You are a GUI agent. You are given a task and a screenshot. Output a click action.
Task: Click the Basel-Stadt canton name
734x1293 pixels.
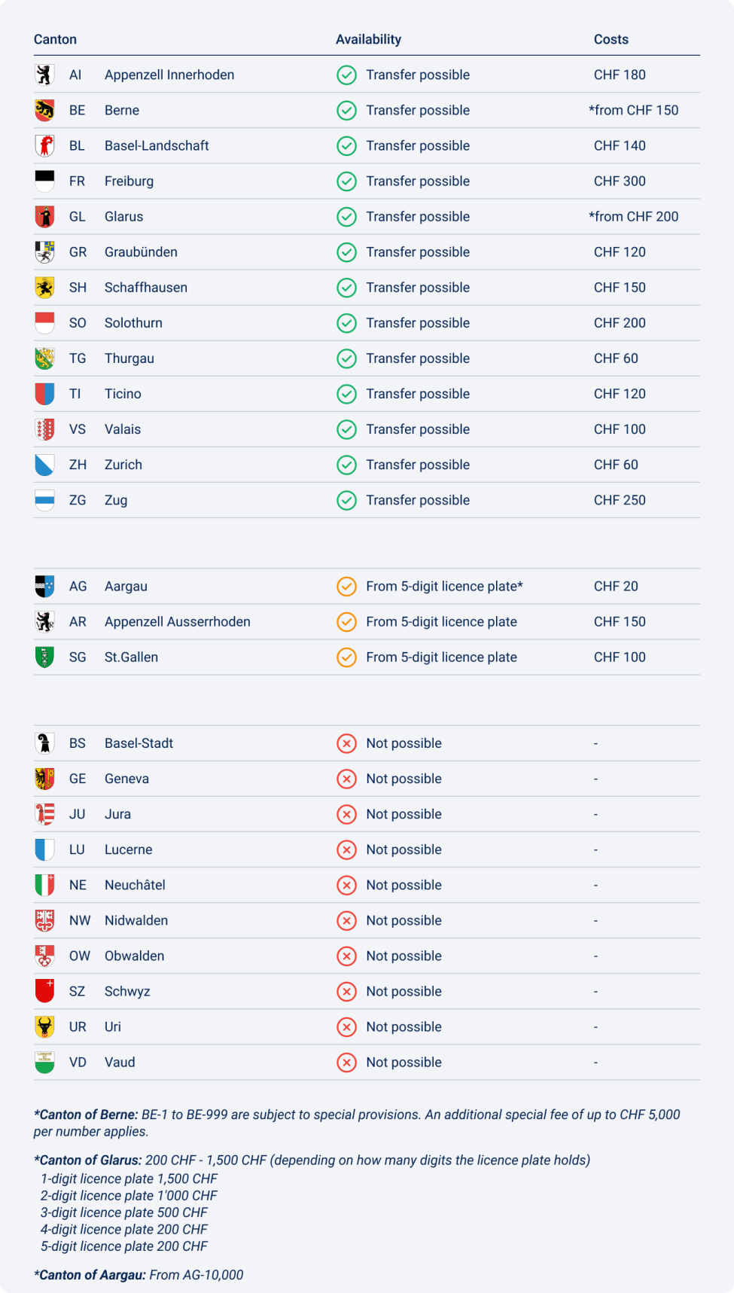(139, 743)
